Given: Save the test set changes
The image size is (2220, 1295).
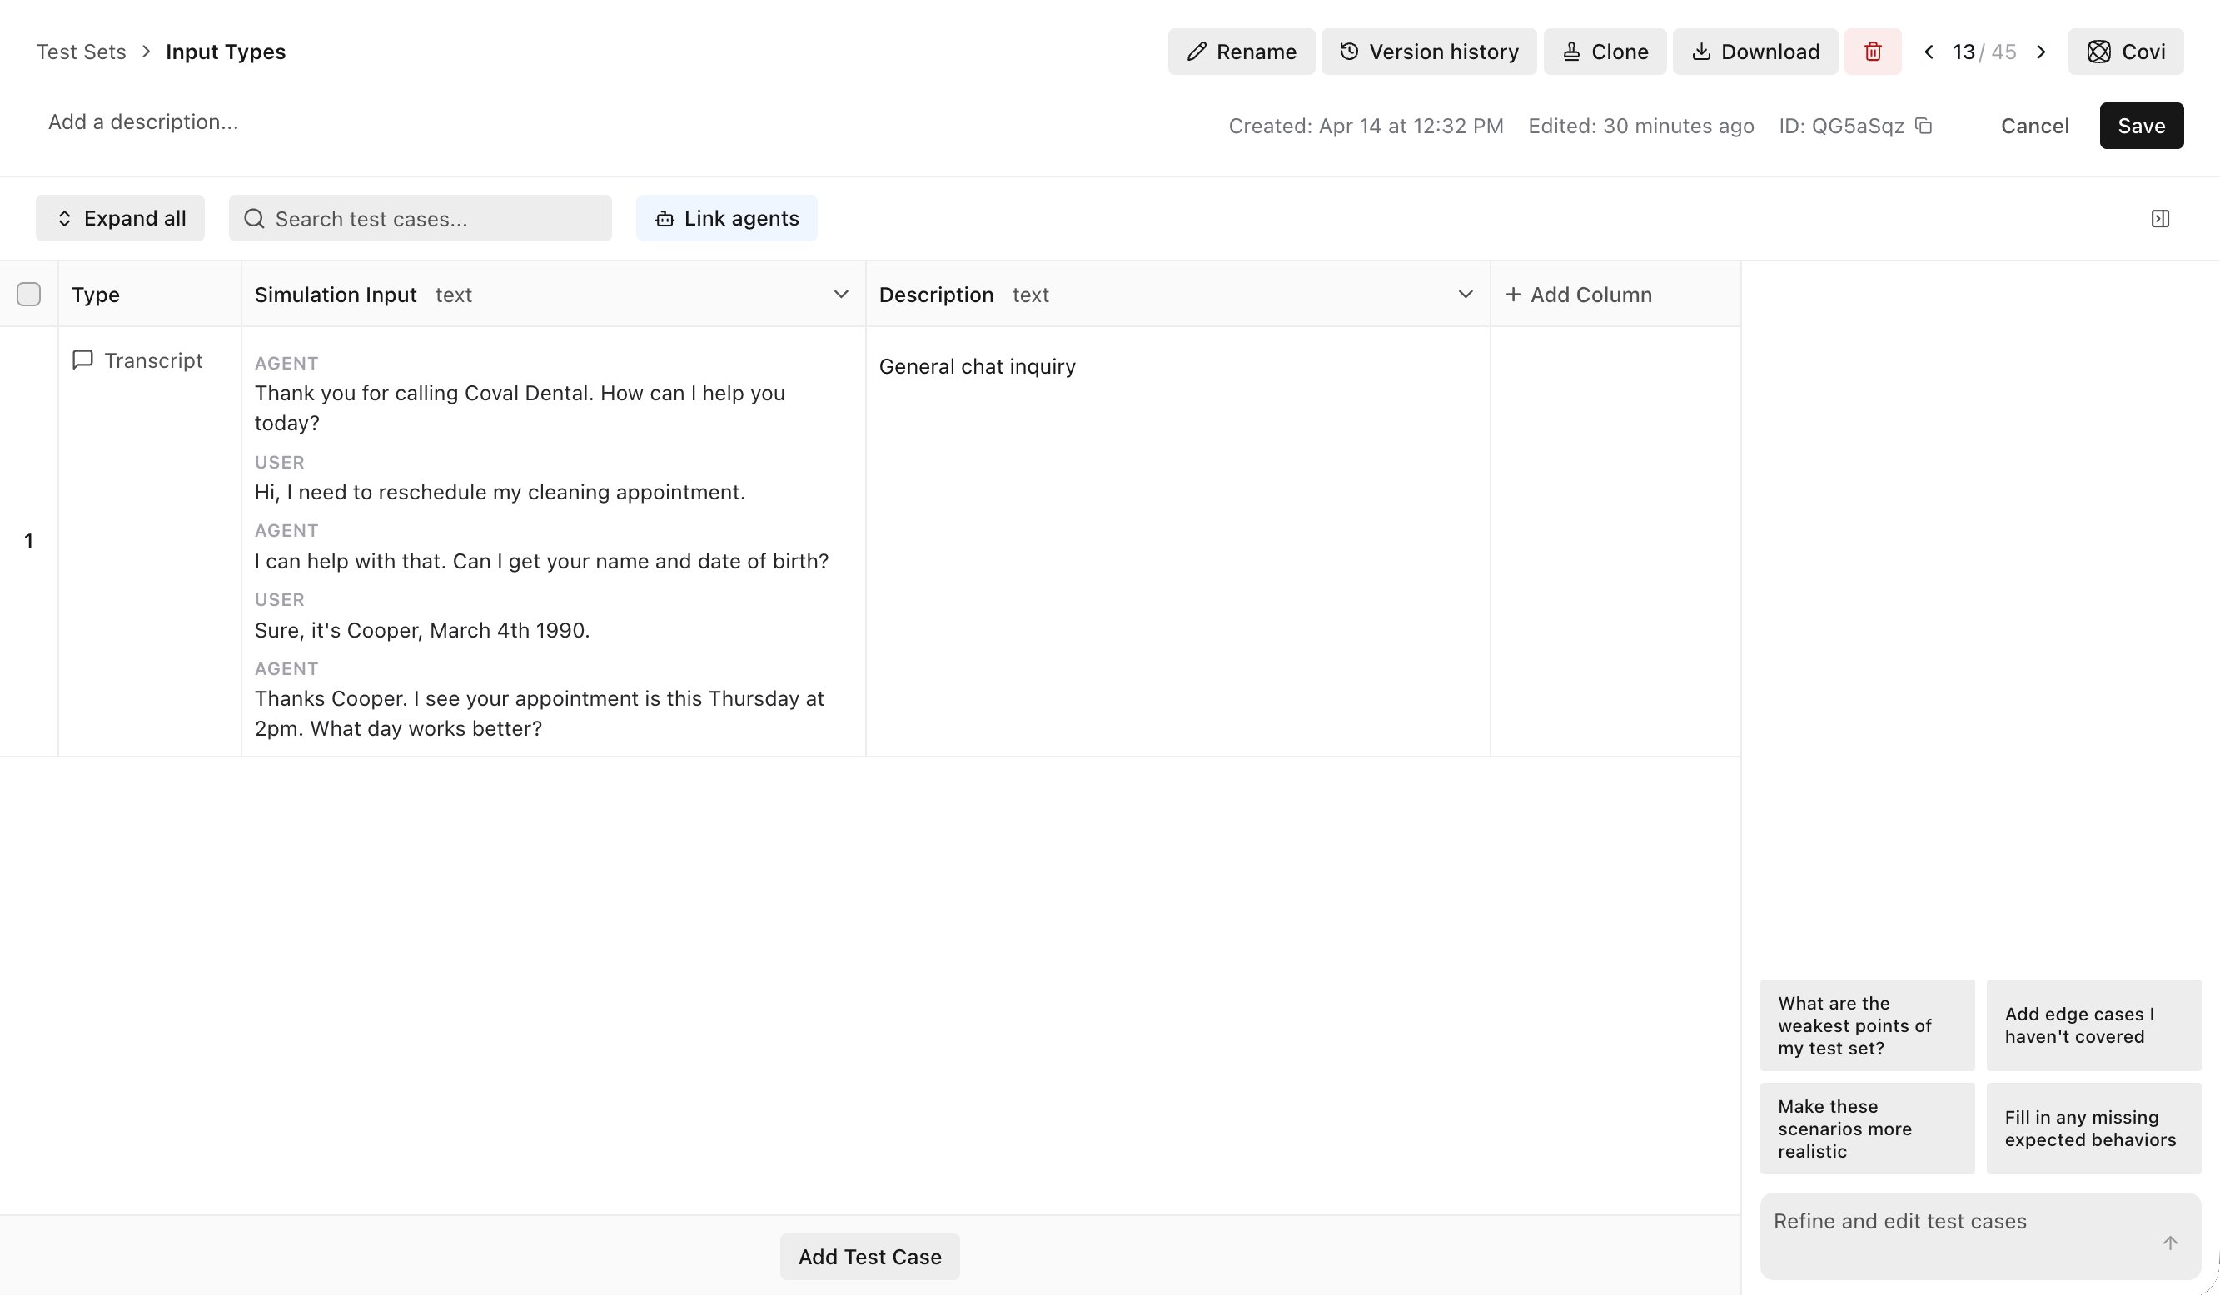Looking at the screenshot, I should [x=2141, y=126].
